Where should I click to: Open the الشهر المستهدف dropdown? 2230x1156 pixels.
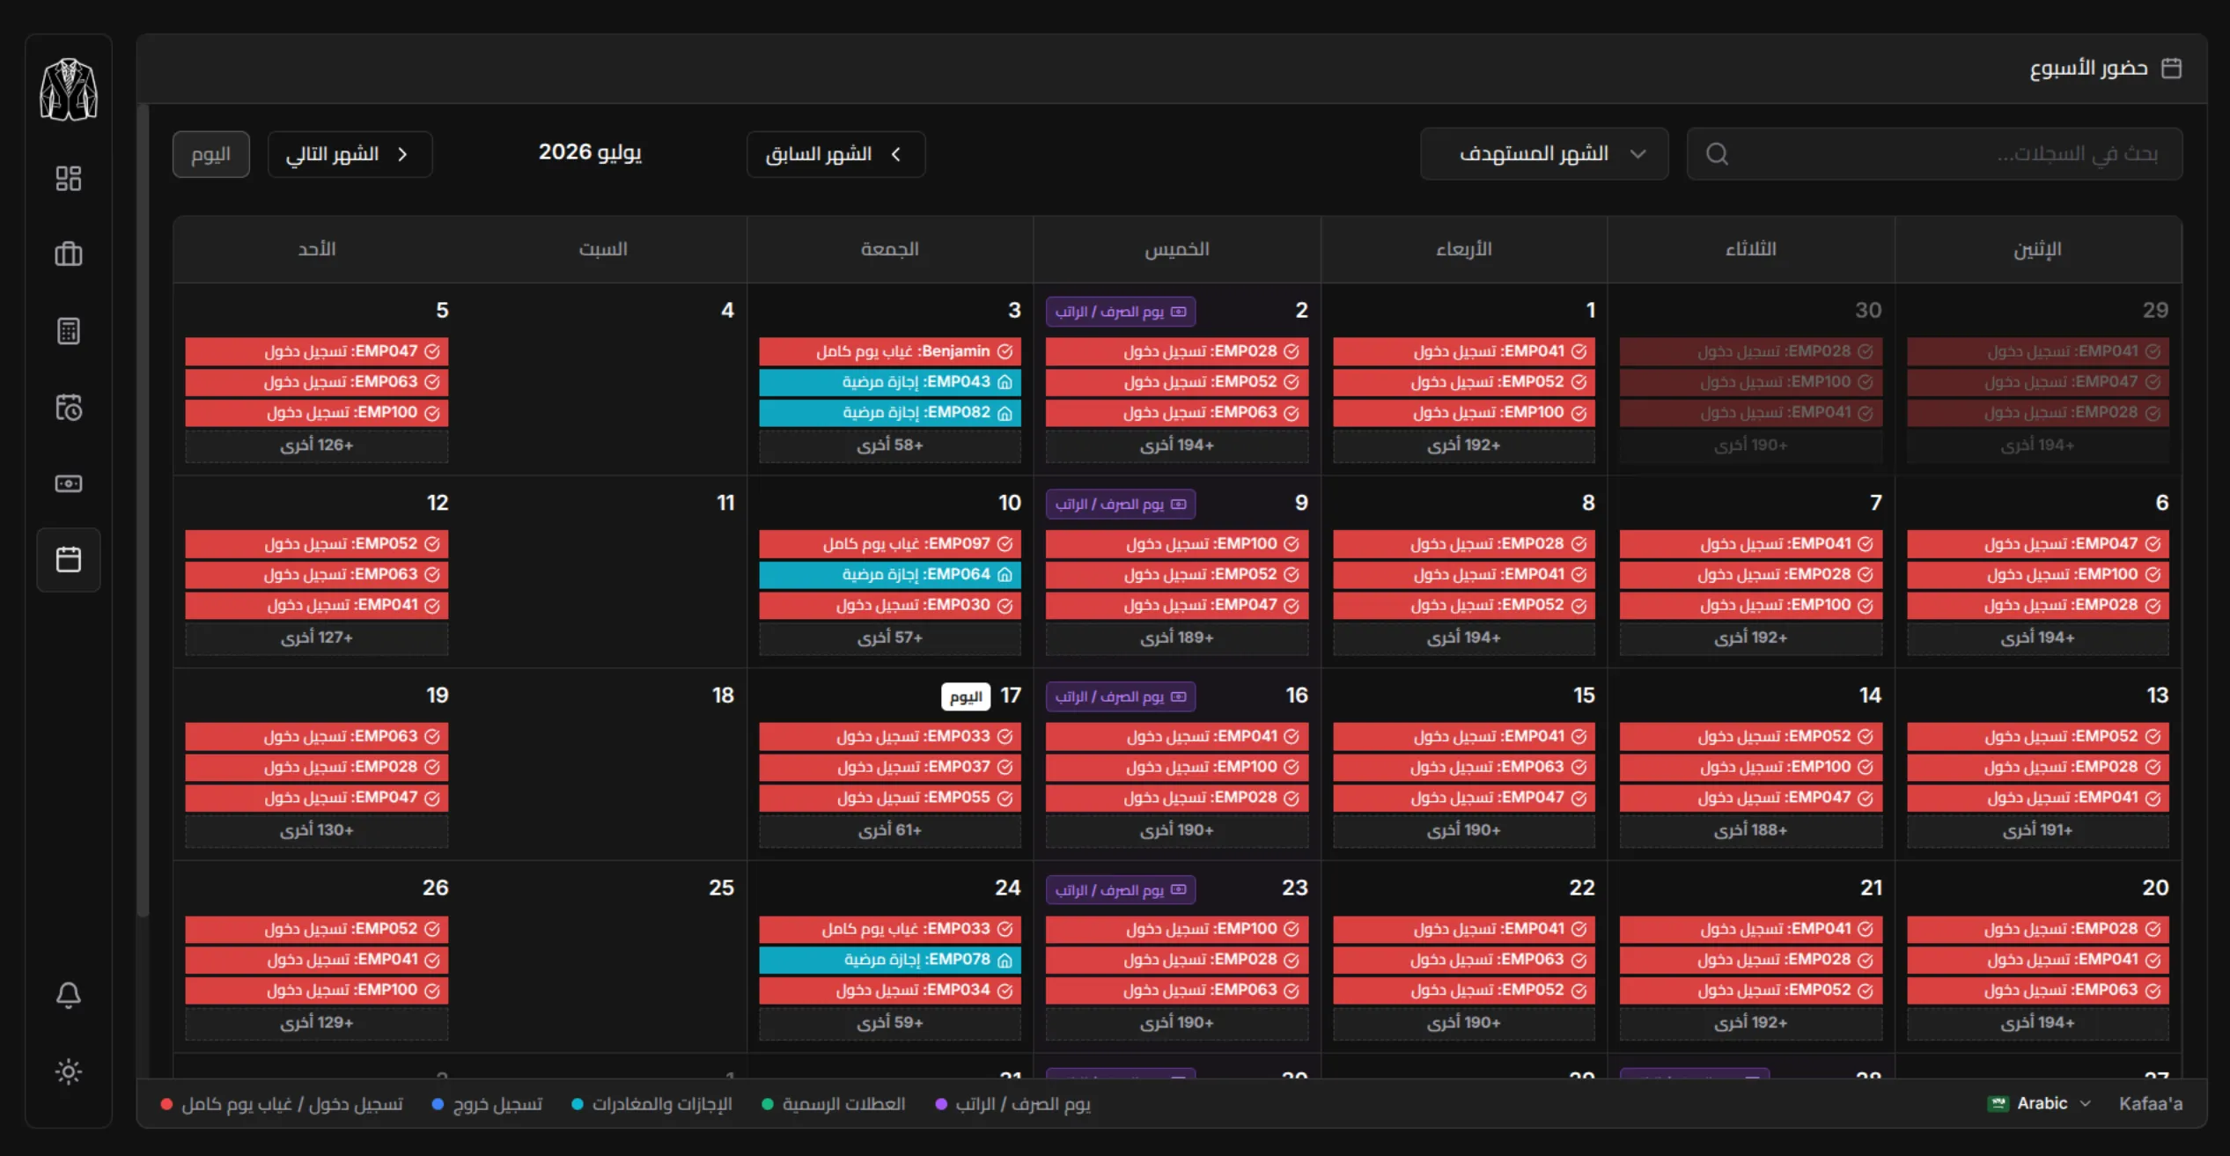1544,154
